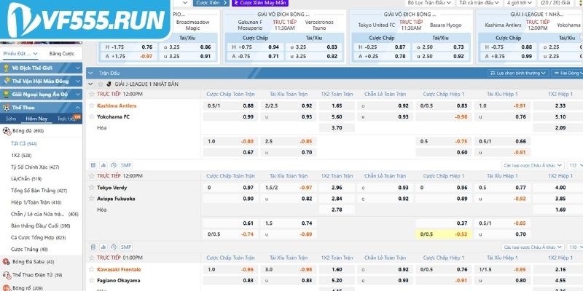Switch to the Hôm Nay tab
The width and height of the screenshot is (583, 291).
tap(36, 118)
